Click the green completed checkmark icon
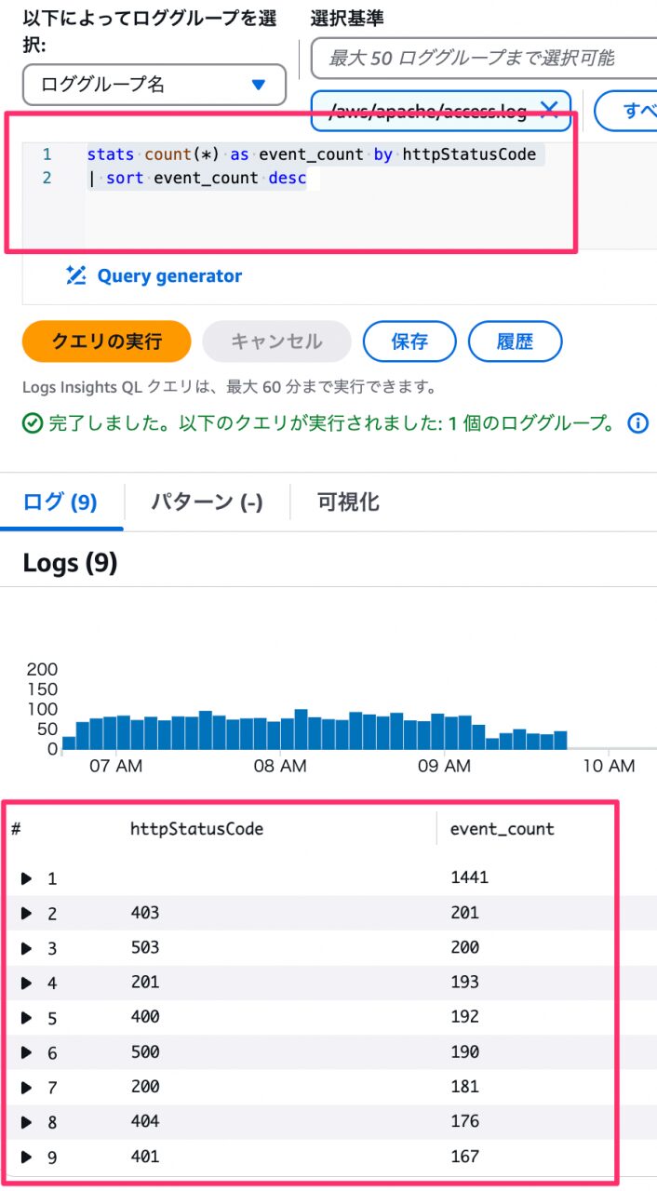 [33, 424]
